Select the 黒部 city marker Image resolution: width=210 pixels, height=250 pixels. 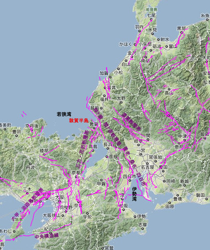[181, 32]
